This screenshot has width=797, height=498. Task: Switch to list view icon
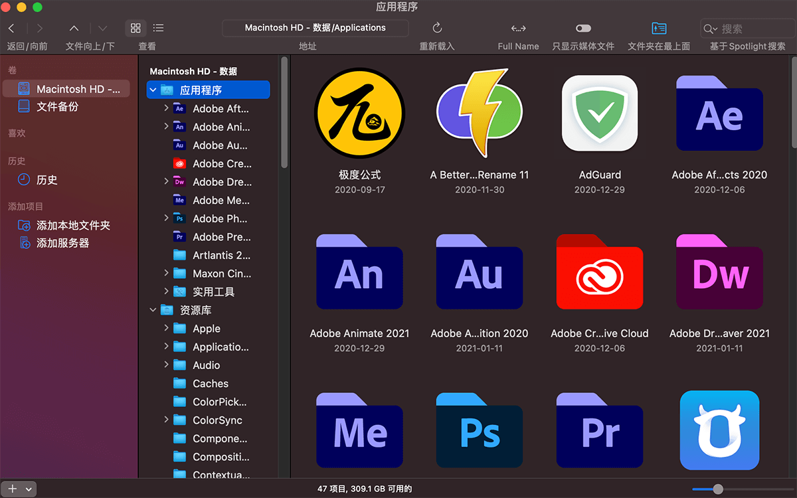point(158,28)
